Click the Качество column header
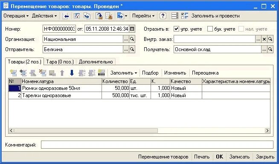Screen dimensions: 279x164 pyautogui.click(x=186, y=81)
